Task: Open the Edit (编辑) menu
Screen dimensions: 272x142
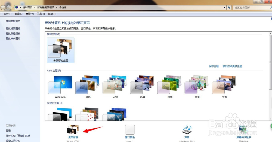Action: tap(18, 14)
